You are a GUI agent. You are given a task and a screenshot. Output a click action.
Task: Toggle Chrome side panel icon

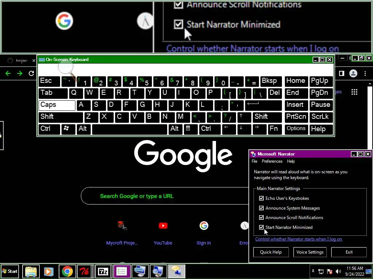[x=342, y=73]
